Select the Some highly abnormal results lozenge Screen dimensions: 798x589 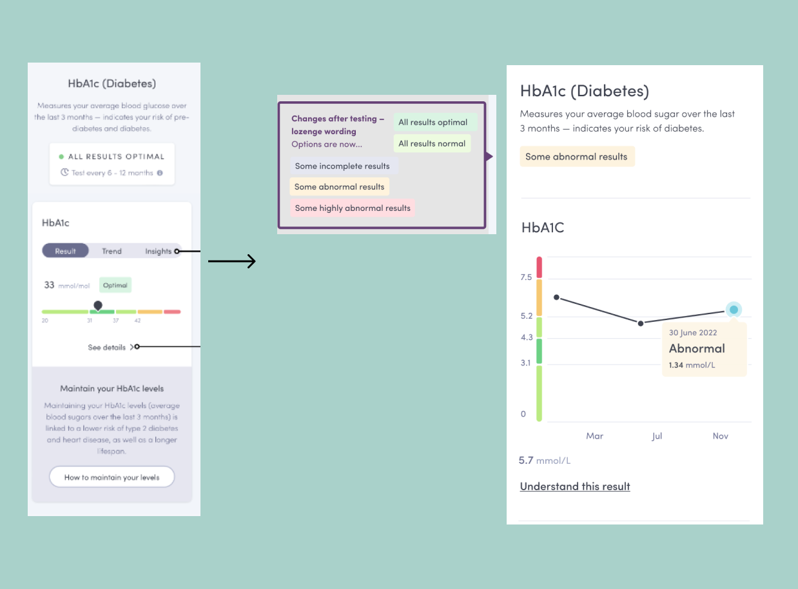click(x=353, y=208)
